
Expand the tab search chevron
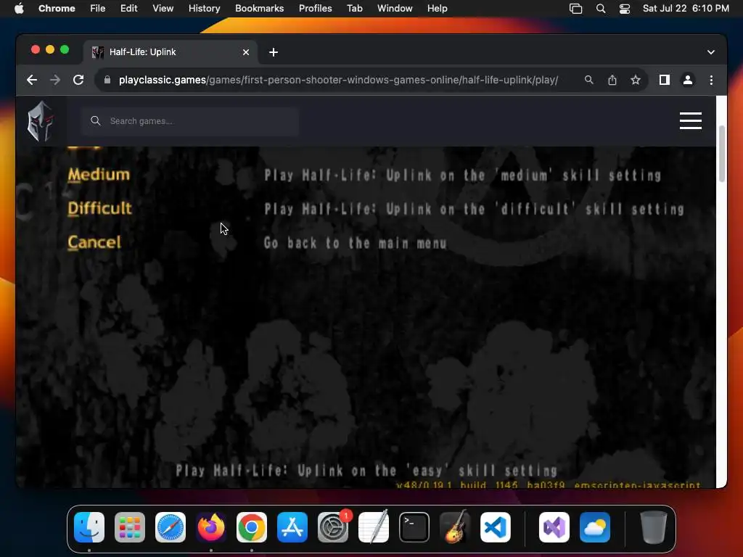coord(711,52)
